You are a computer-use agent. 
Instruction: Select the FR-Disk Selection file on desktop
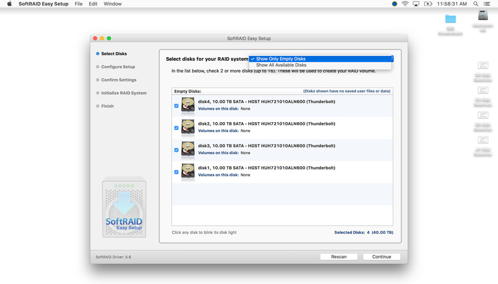point(483,96)
